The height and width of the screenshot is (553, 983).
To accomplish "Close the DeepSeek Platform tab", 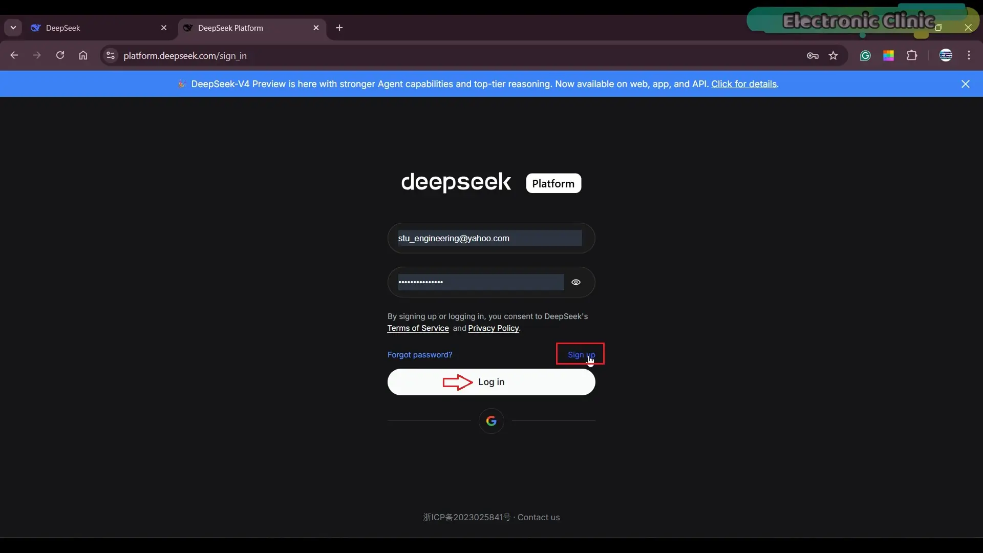I will (316, 28).
